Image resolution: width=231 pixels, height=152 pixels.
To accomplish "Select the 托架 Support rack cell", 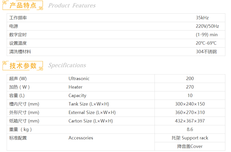I will (x=190, y=138).
